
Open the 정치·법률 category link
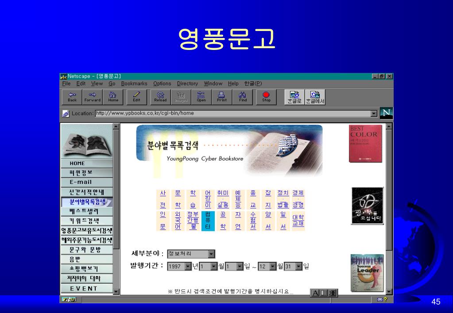[283, 199]
